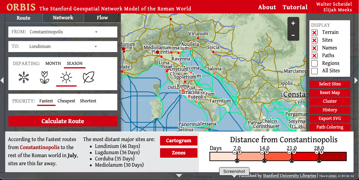
Task: Select the winter snowflake season icon
Action: tap(24, 77)
